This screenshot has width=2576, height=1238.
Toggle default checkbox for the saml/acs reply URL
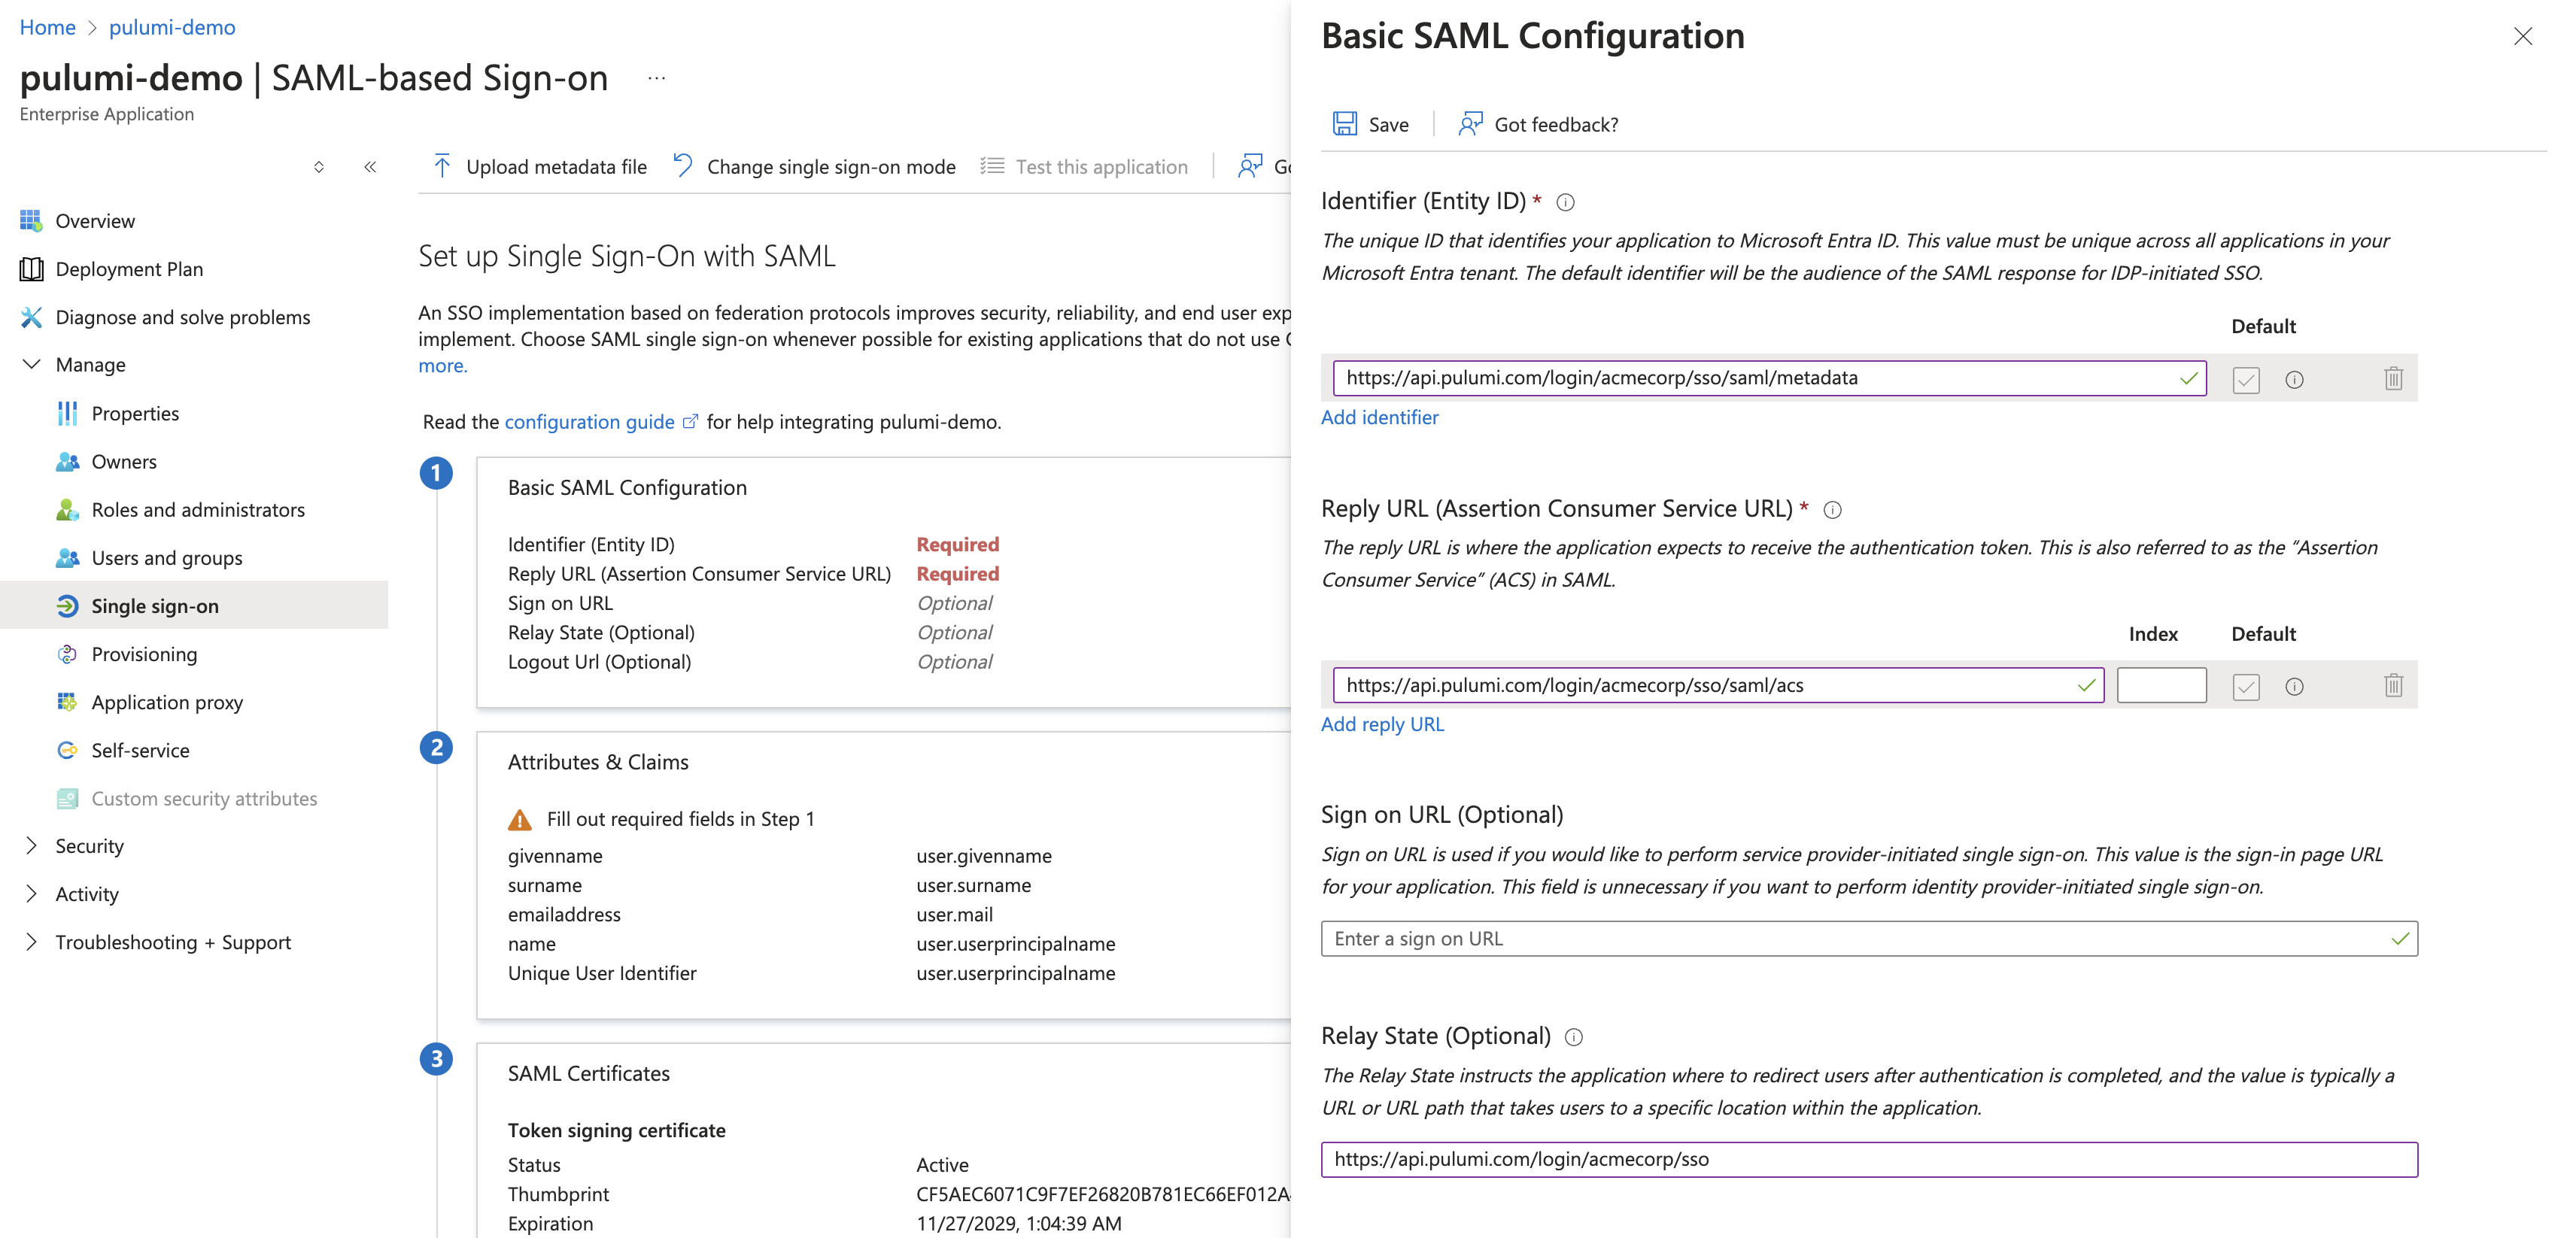click(2246, 686)
